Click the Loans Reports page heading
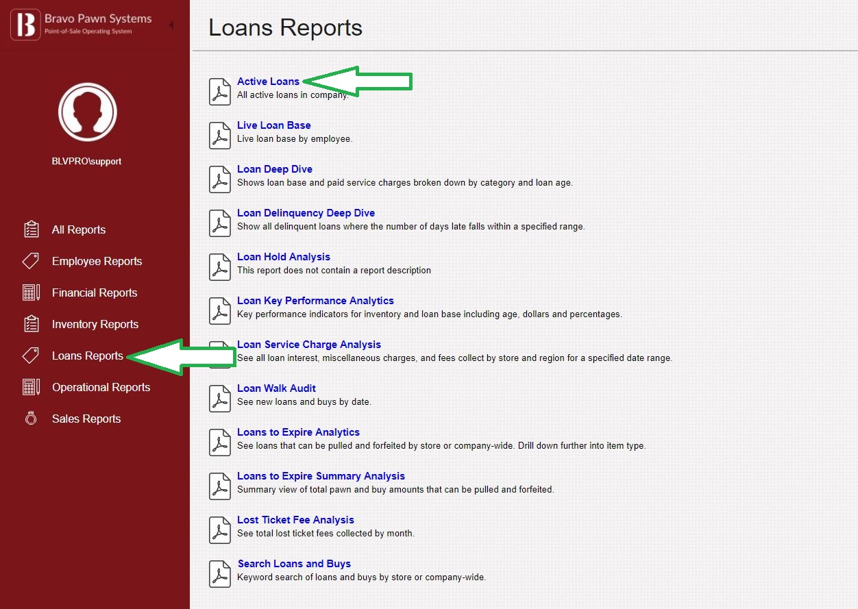The width and height of the screenshot is (858, 609). 285,28
